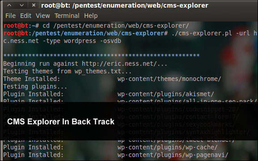Image resolution: width=258 pixels, height=161 pixels.
Task: Click the cd /pentest/enumeration command text
Action: pos(116,25)
